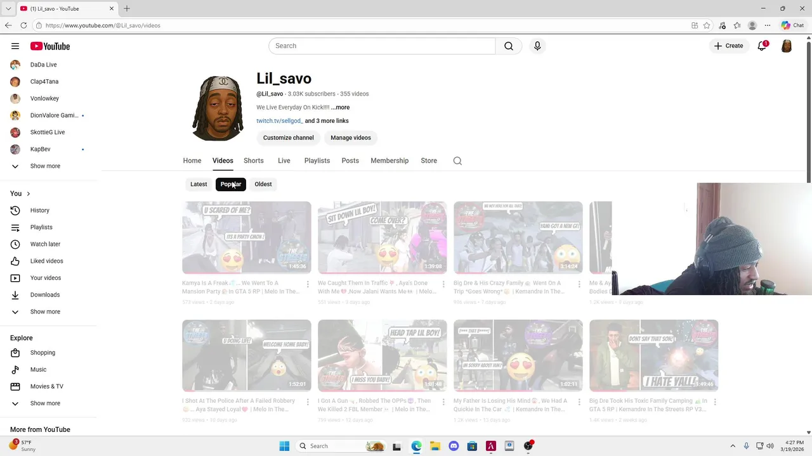812x456 pixels.
Task: Switch to the Posts channel tab
Action: tap(350, 161)
